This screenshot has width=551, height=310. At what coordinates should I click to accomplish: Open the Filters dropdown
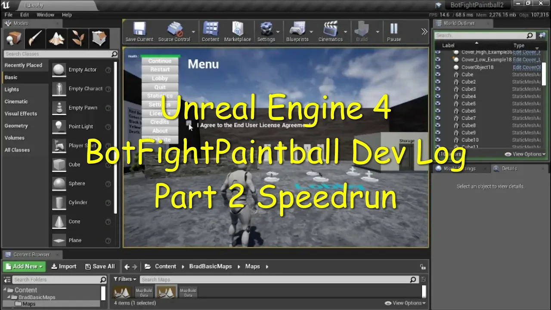coord(125,279)
